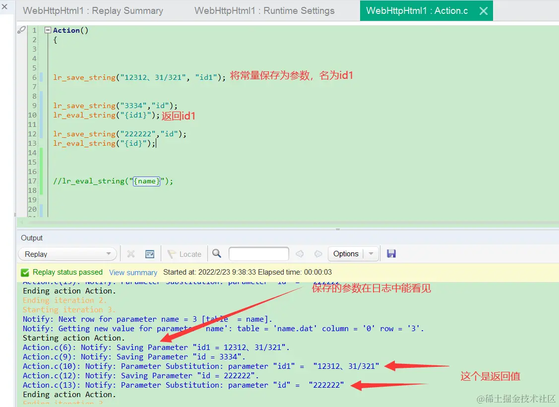Click line 10 lr_eval_string {id1} code
The image size is (559, 407).
pyautogui.click(x=106, y=115)
